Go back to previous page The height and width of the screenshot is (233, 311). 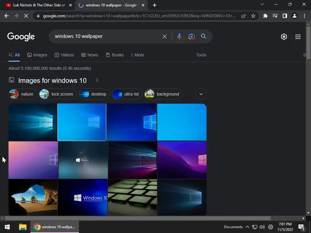7,16
